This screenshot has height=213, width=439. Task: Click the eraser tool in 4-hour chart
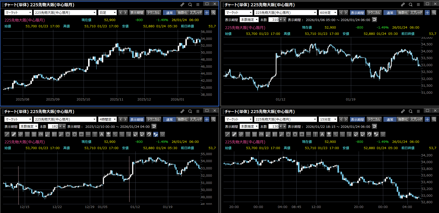pyautogui.click(x=135, y=134)
